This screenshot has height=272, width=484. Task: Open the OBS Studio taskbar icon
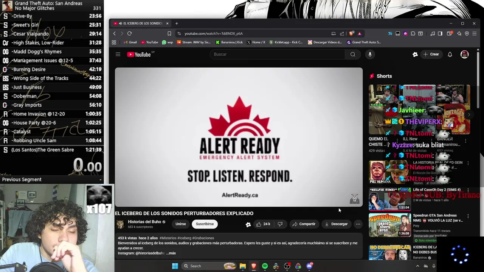[287, 266]
